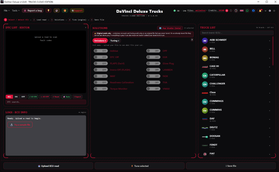Open Map Studio (beta)
The image size is (279, 172).
(170, 28)
